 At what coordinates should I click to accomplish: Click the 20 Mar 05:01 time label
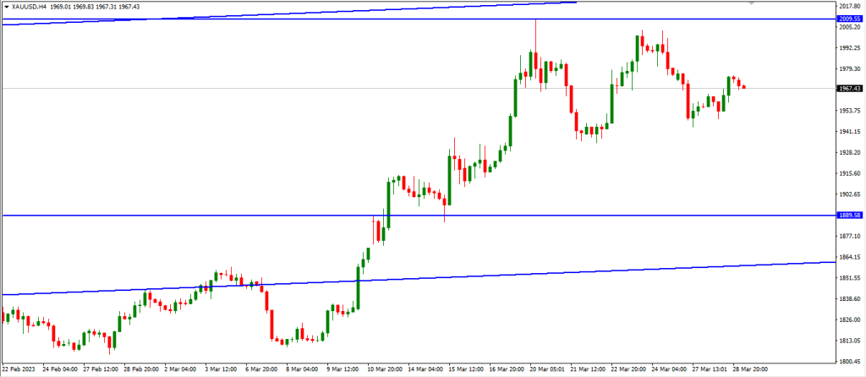pyautogui.click(x=546, y=369)
